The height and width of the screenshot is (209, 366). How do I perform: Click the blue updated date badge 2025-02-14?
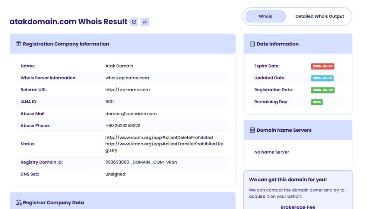coord(322,78)
